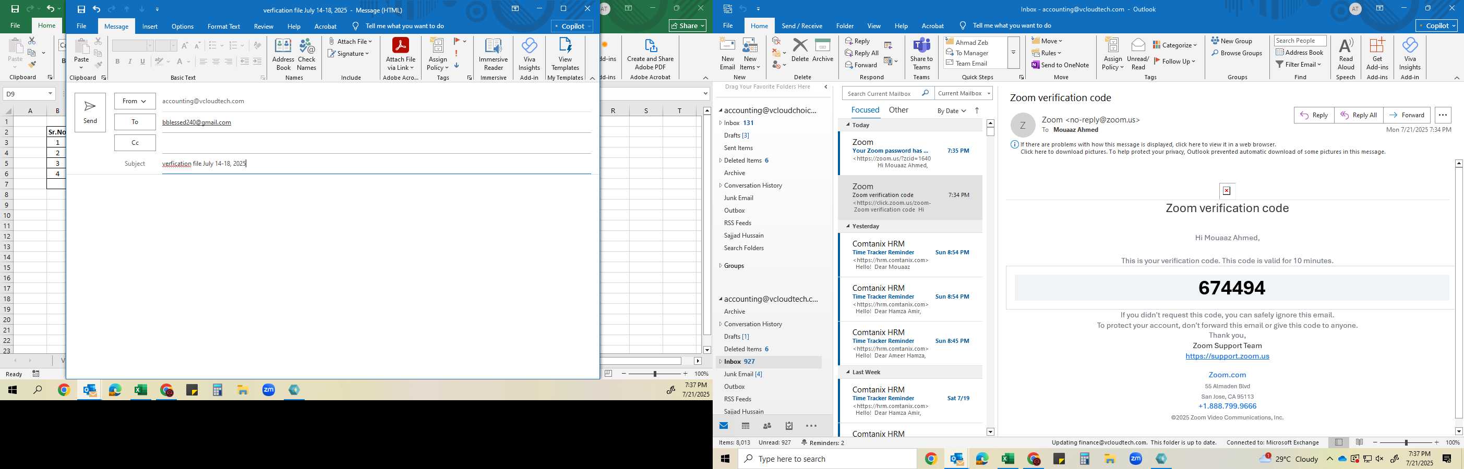Click the Delete icon in Outlook ribbon

(x=800, y=50)
